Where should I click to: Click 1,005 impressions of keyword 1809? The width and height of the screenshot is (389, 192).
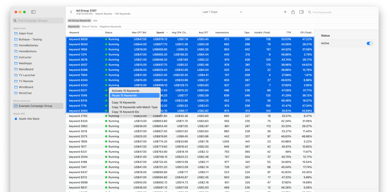point(226,142)
